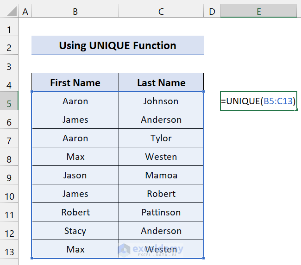Select column A header

tap(25, 11)
